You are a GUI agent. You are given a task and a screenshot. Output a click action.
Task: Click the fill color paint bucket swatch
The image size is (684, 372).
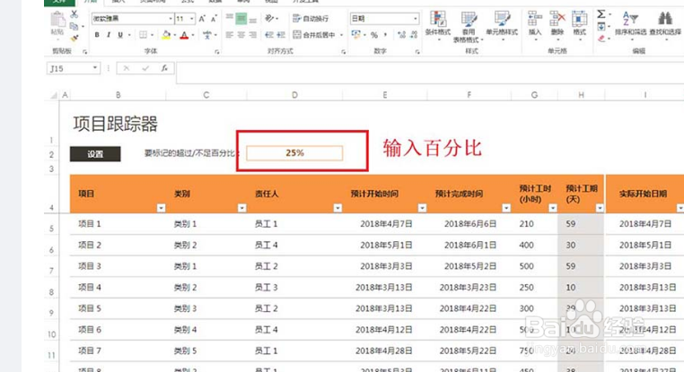tap(166, 35)
